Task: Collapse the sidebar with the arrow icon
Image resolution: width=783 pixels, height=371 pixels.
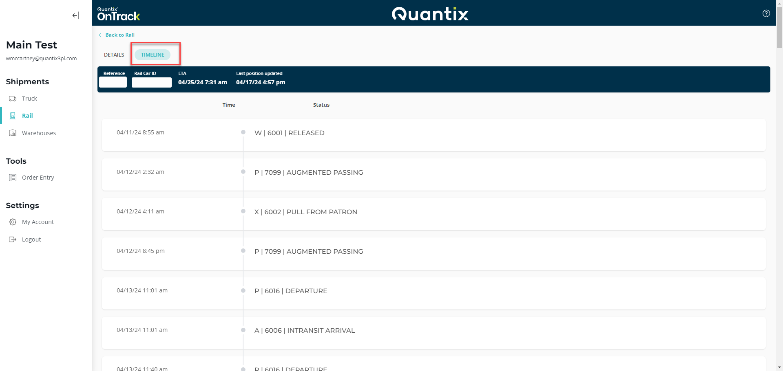Action: click(75, 15)
